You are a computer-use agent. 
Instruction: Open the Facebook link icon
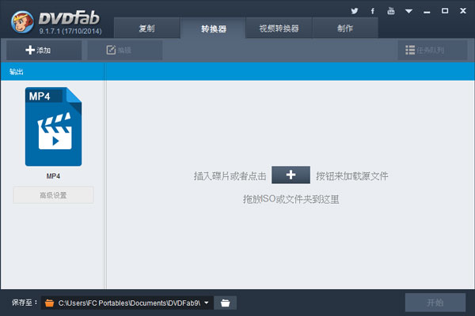click(x=373, y=11)
